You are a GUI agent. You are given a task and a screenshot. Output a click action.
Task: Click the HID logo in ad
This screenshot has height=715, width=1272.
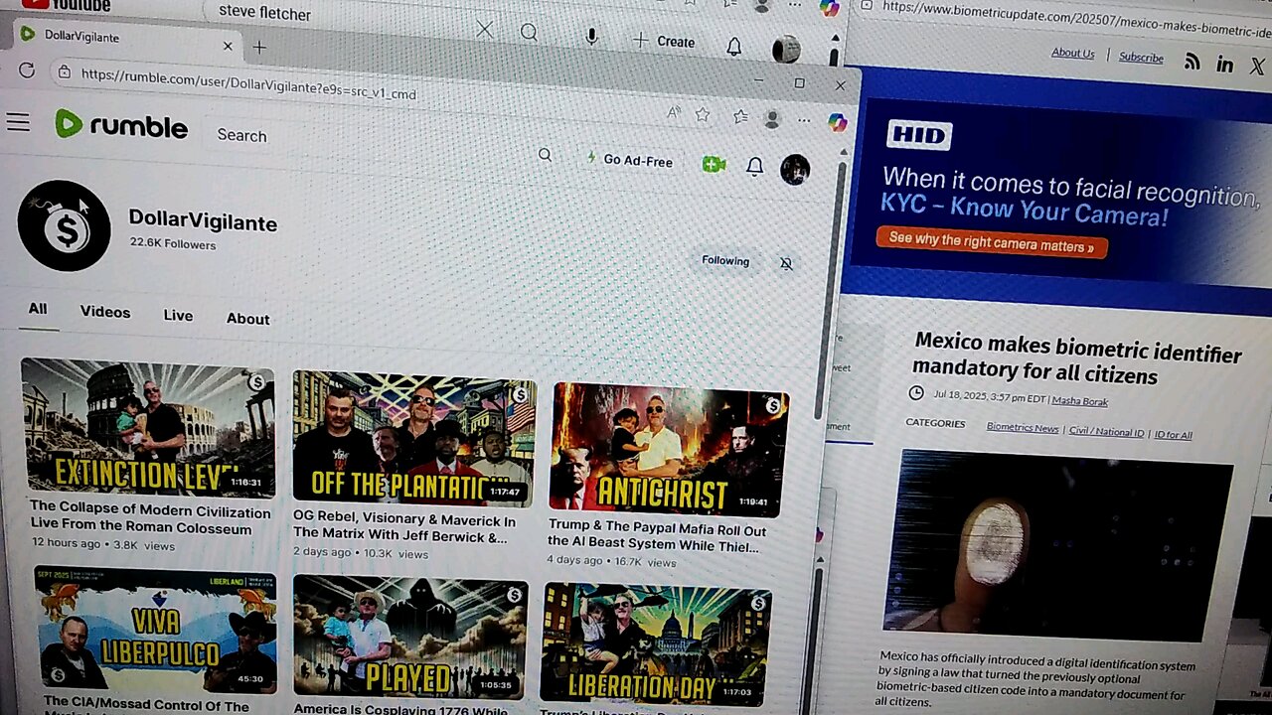919,134
